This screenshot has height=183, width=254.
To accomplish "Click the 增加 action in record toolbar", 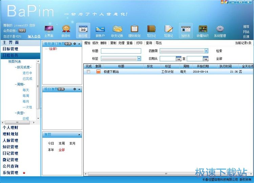I will (87, 43).
